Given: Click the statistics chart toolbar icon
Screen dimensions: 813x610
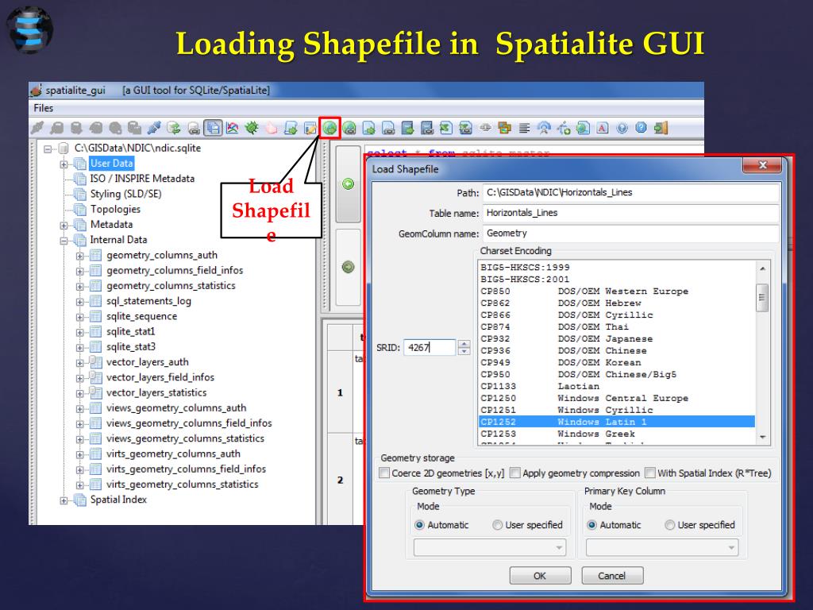Looking at the screenshot, I should 233,128.
